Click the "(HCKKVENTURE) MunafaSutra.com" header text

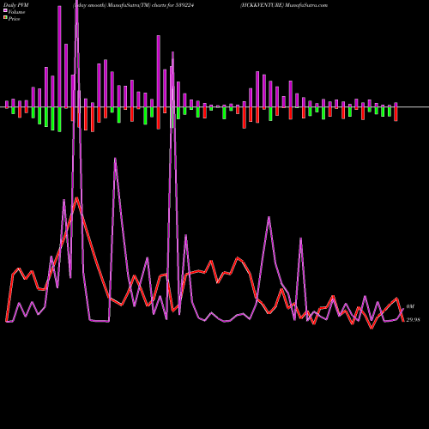[x=284, y=5]
